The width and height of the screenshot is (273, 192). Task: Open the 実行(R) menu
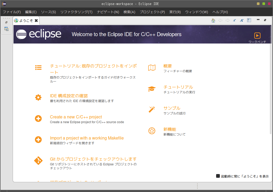175,12
